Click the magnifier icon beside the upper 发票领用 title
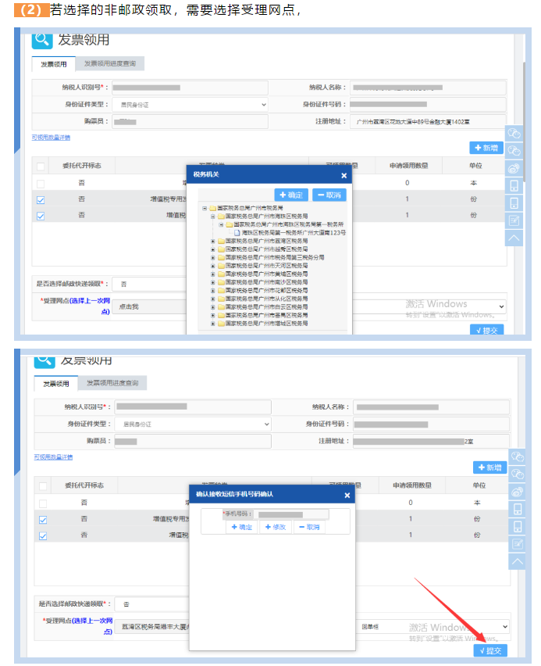Screen dimensions: 541x666 pos(42,40)
